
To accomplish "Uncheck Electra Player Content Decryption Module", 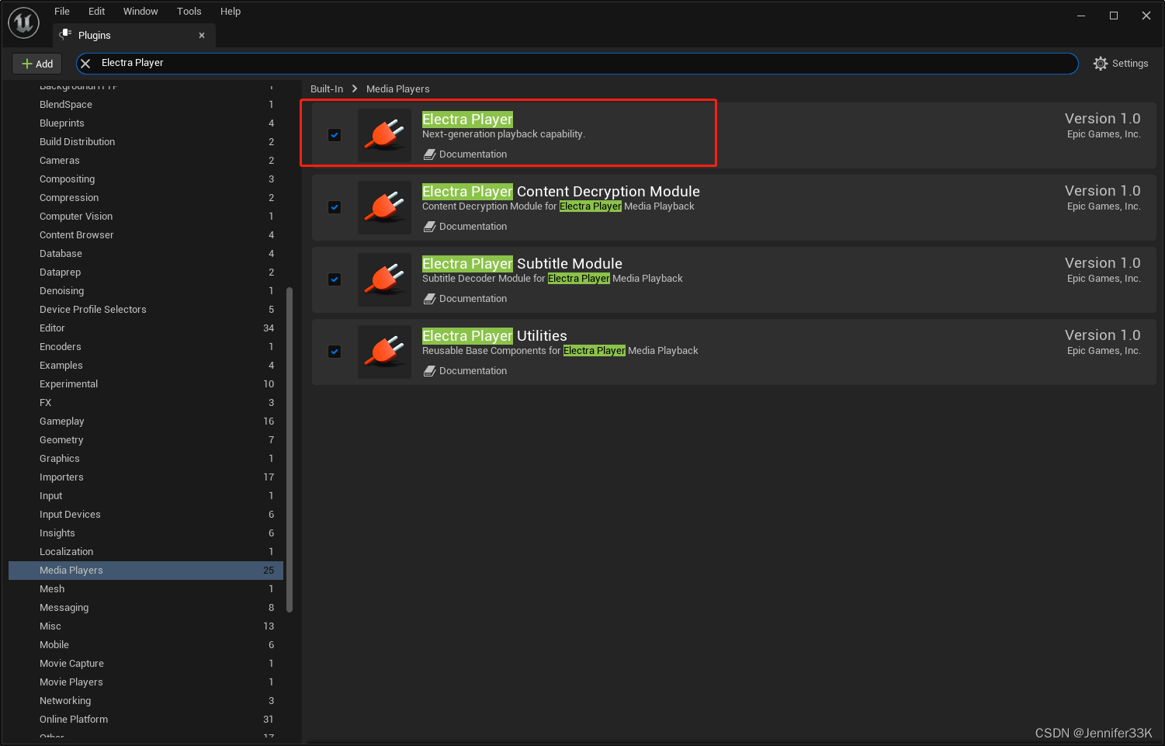I will [x=335, y=207].
